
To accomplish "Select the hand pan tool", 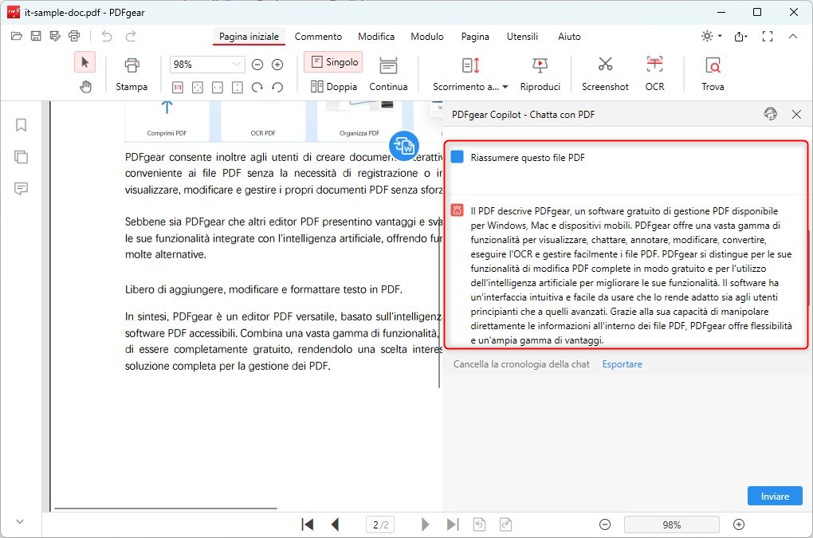I will [x=85, y=87].
